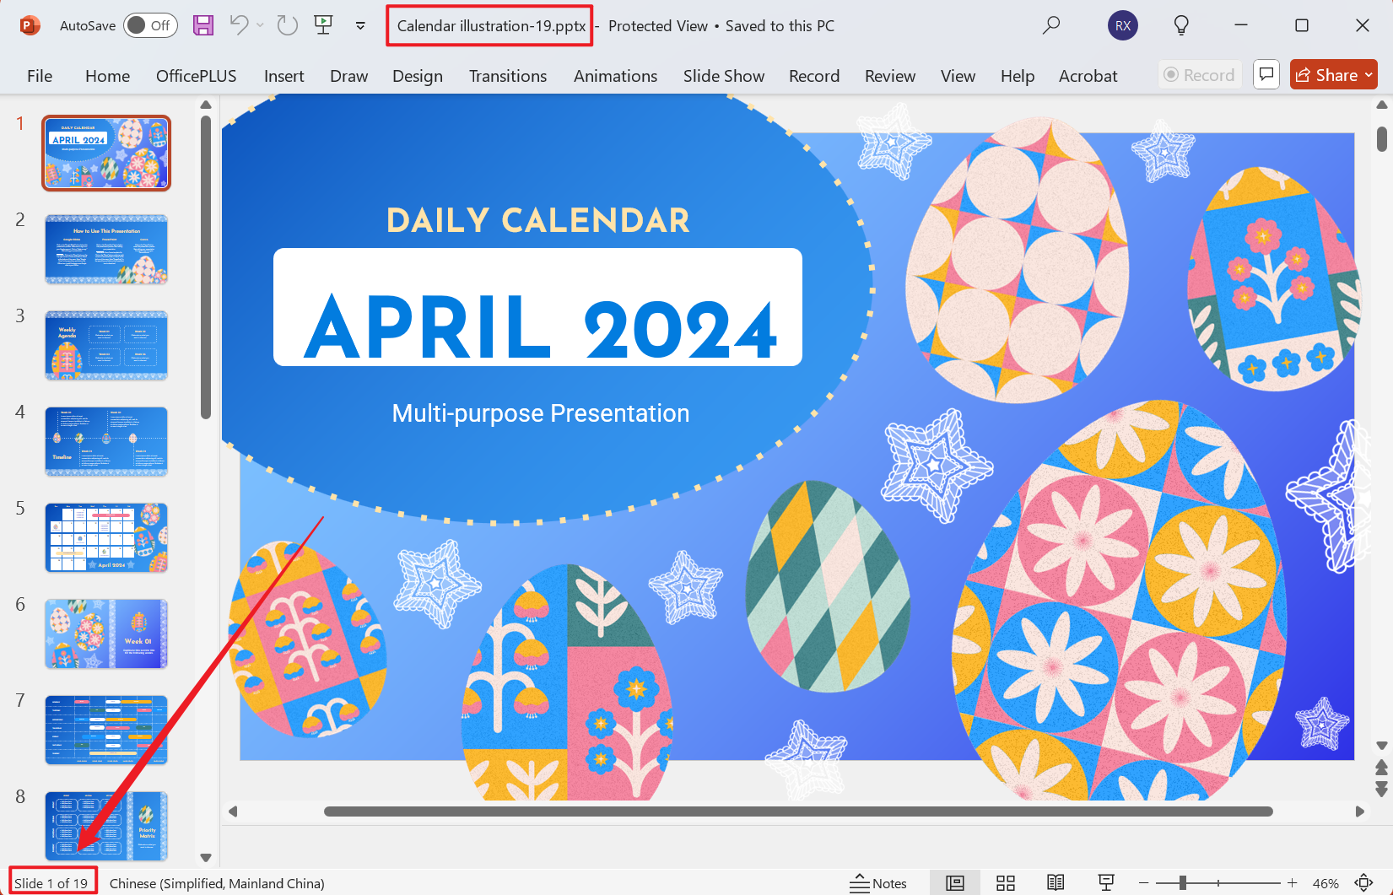Select slide 5 calendar thumbnail

pyautogui.click(x=106, y=537)
